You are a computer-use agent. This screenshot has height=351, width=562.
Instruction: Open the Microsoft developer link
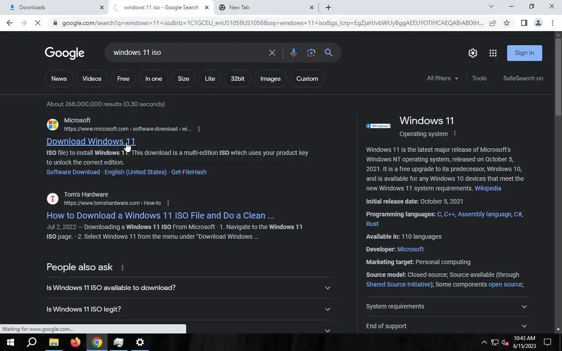point(411,249)
